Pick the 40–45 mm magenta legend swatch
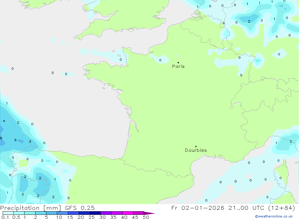The width and height of the screenshot is (299, 219). [x=128, y=213]
